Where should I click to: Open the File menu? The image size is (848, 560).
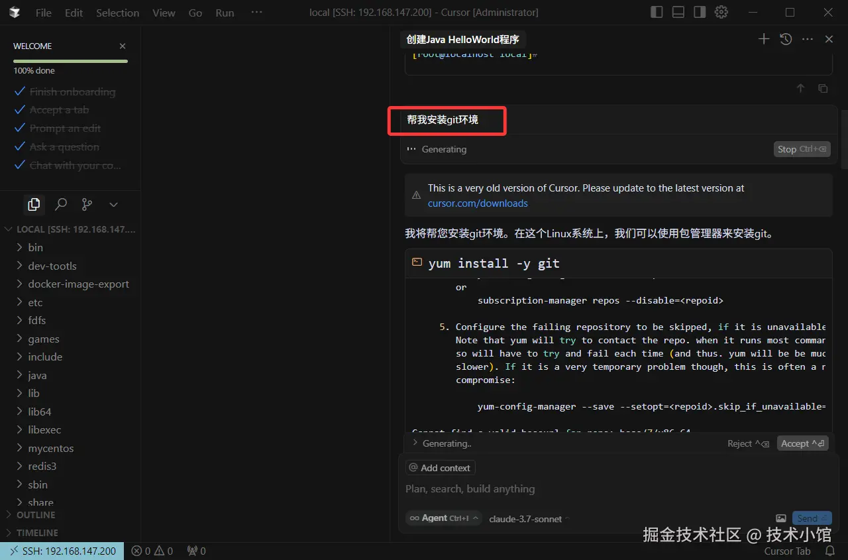(x=44, y=13)
